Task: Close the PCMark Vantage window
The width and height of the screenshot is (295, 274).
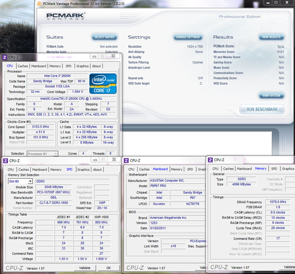Action: (x=287, y=2)
